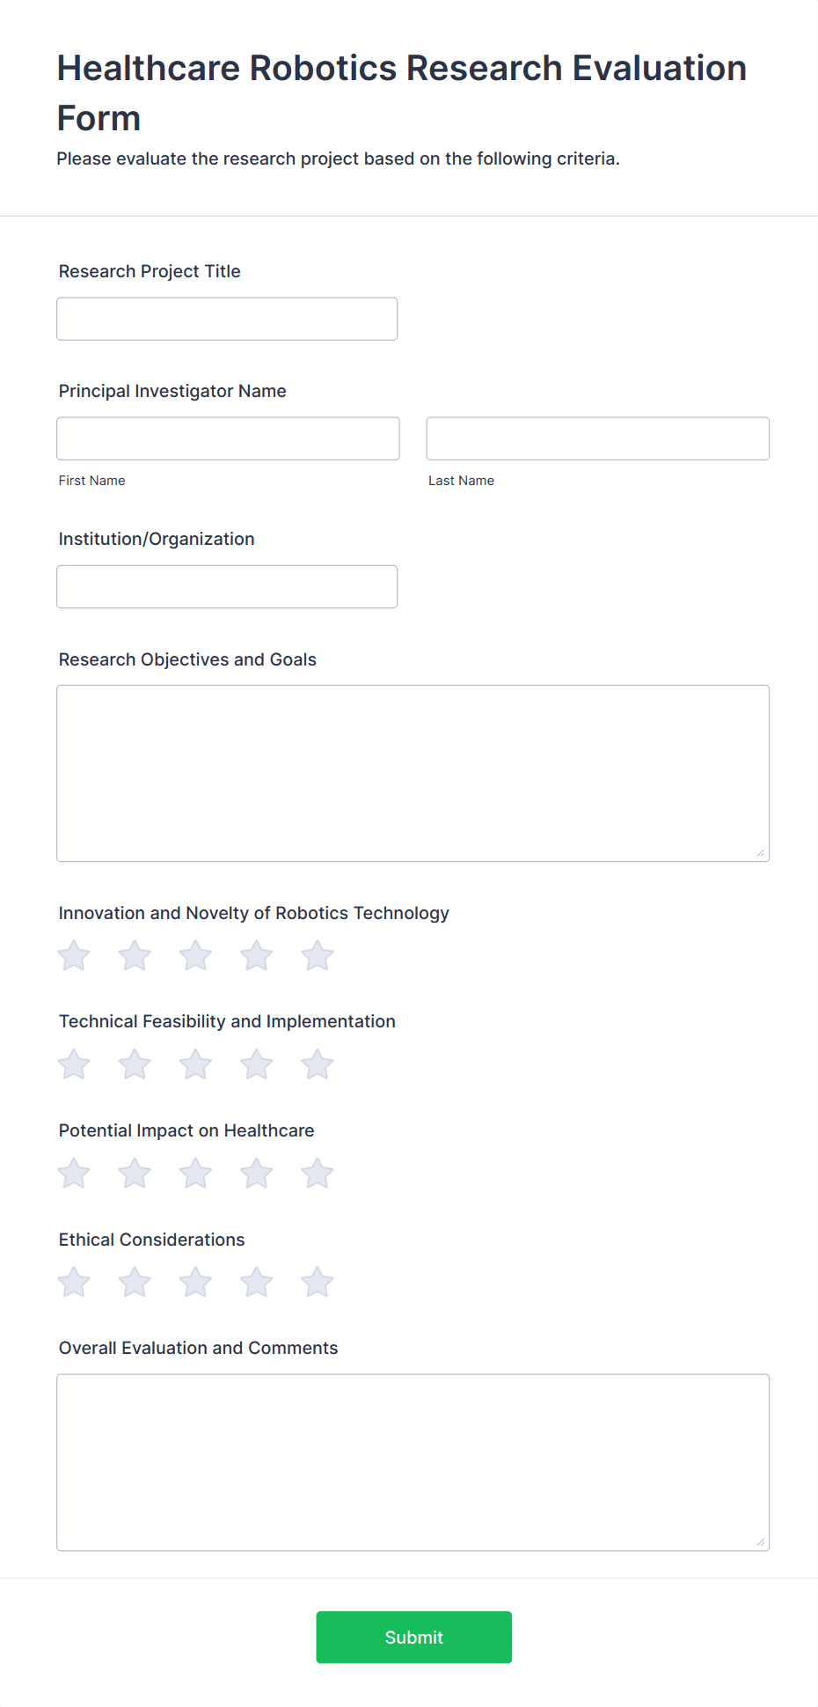Rate Ethical Considerations four stars

pos(256,1282)
